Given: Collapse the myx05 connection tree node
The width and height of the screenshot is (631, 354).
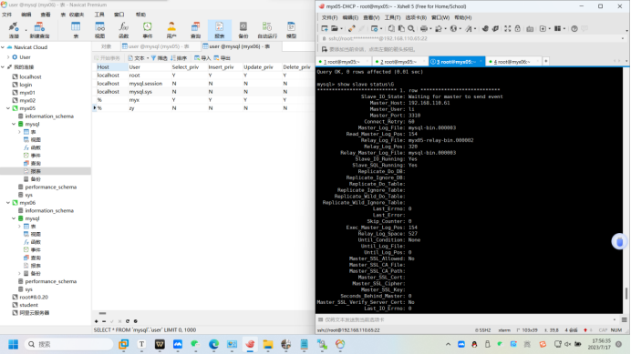Looking at the screenshot, I should click(8, 108).
